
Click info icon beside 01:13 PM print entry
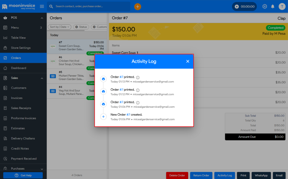point(138,78)
